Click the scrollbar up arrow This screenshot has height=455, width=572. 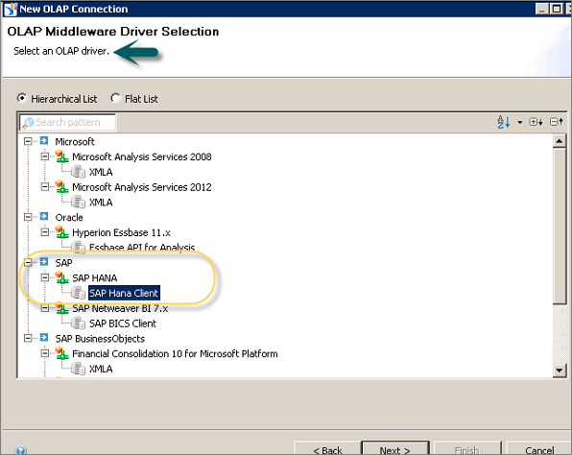[x=560, y=141]
